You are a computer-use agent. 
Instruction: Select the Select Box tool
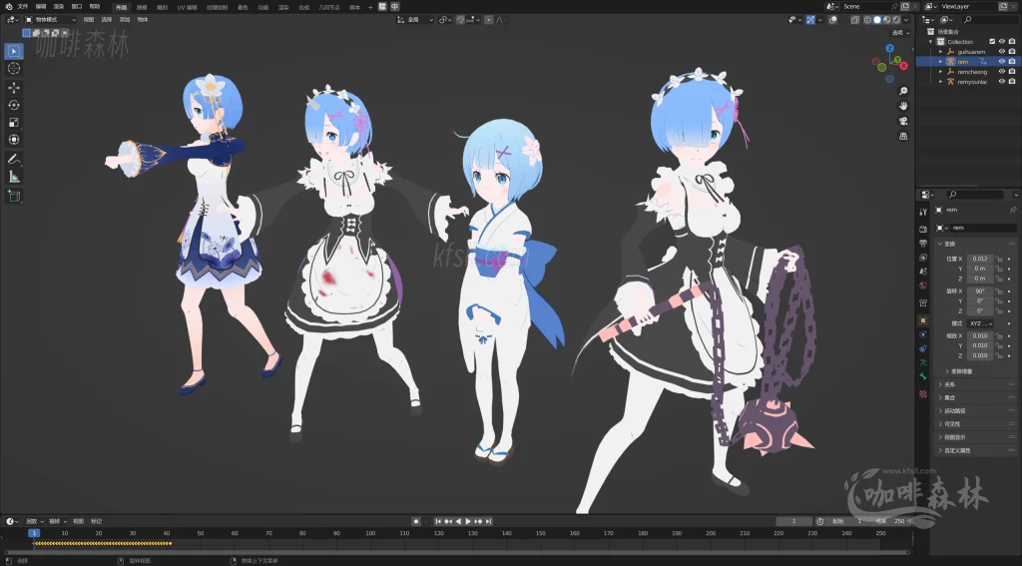(x=14, y=51)
